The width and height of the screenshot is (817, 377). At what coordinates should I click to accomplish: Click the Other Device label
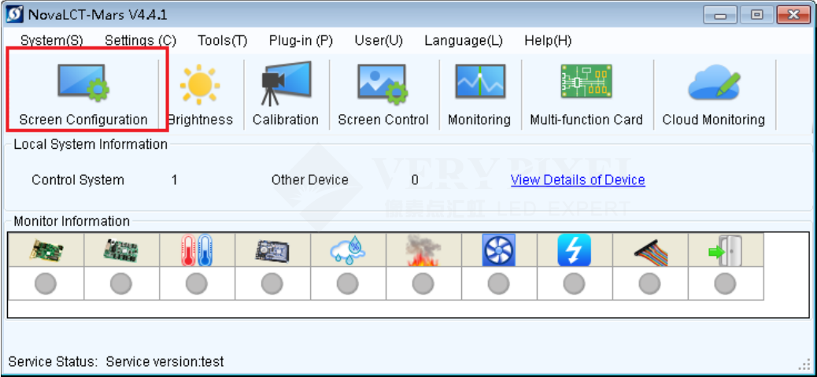(x=309, y=180)
